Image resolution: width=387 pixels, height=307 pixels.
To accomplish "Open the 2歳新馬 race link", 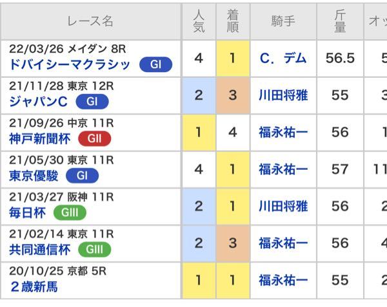I will coord(34,286).
